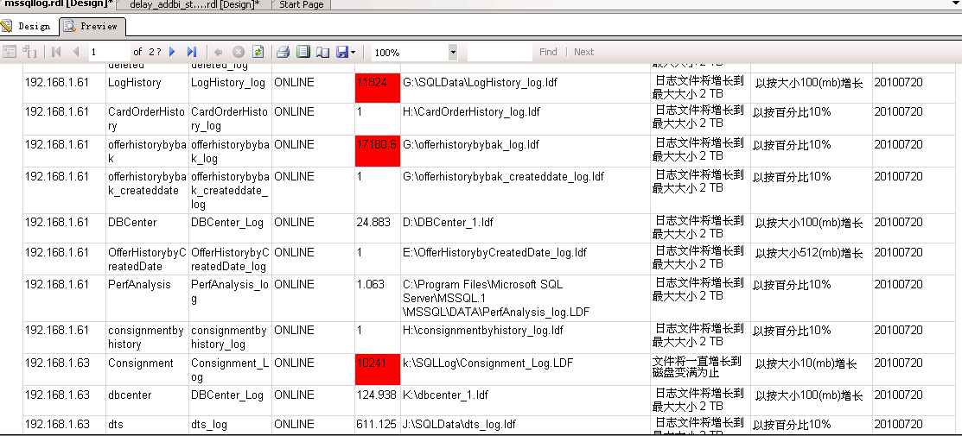Click the Previous Page arrow
Image resolution: width=962 pixels, height=436 pixels.
pyautogui.click(x=76, y=52)
